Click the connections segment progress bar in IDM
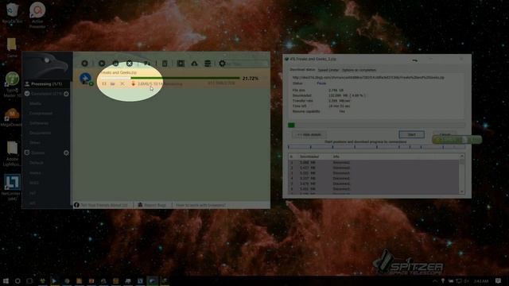This screenshot has width=509, height=286. (x=376, y=147)
